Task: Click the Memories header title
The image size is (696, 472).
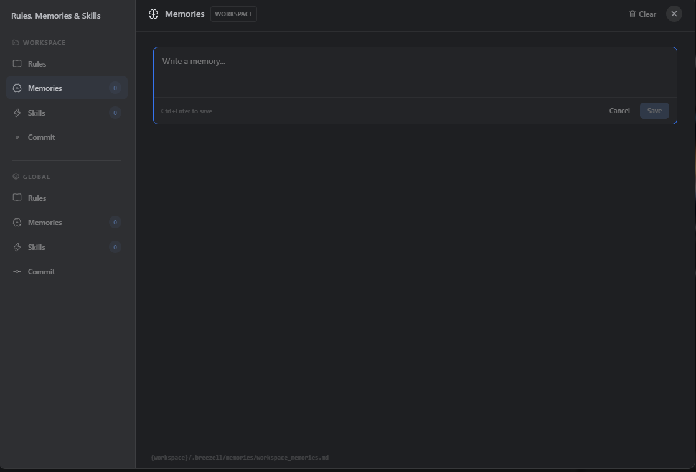Action: 185,14
